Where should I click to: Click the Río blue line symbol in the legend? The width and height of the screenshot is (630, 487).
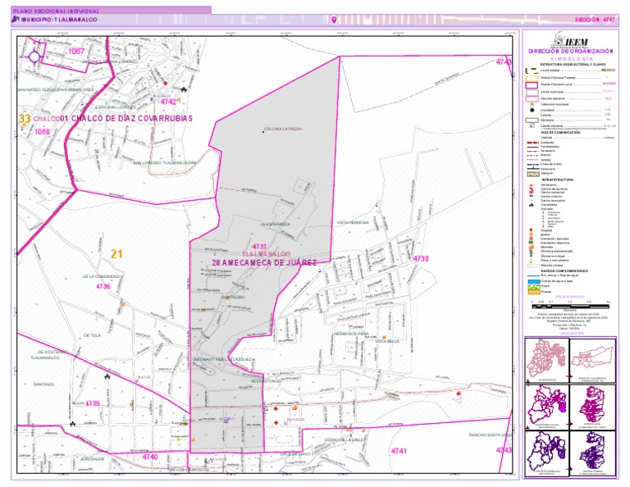533,275
